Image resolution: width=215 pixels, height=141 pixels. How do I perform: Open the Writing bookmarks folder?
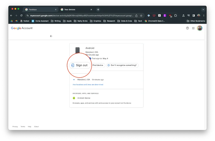(x=56, y=21)
